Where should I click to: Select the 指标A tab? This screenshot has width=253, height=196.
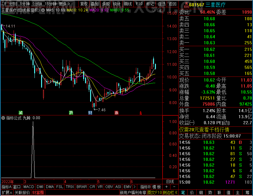[6, 187]
